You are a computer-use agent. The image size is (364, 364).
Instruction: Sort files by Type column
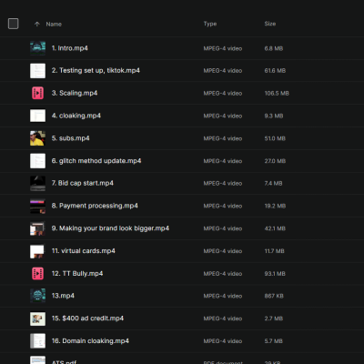(x=210, y=24)
